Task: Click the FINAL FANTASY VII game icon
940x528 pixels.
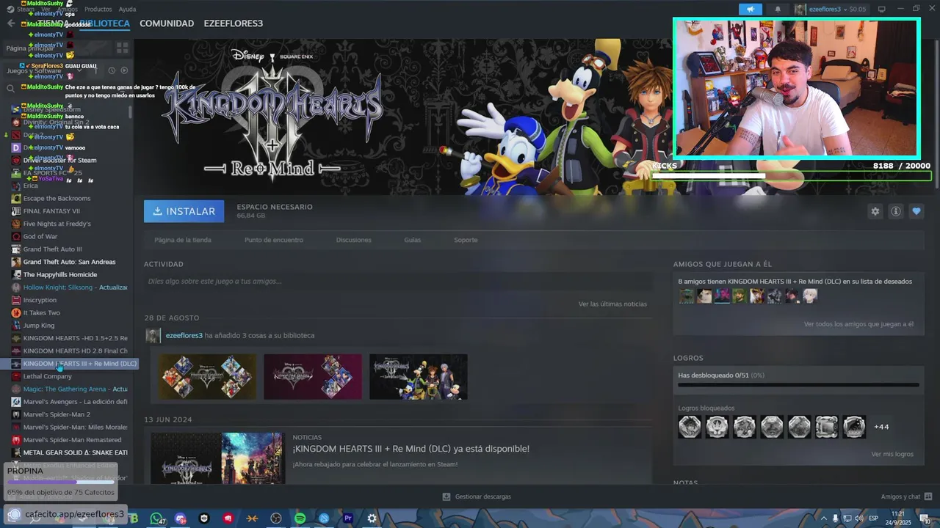Action: click(16, 211)
